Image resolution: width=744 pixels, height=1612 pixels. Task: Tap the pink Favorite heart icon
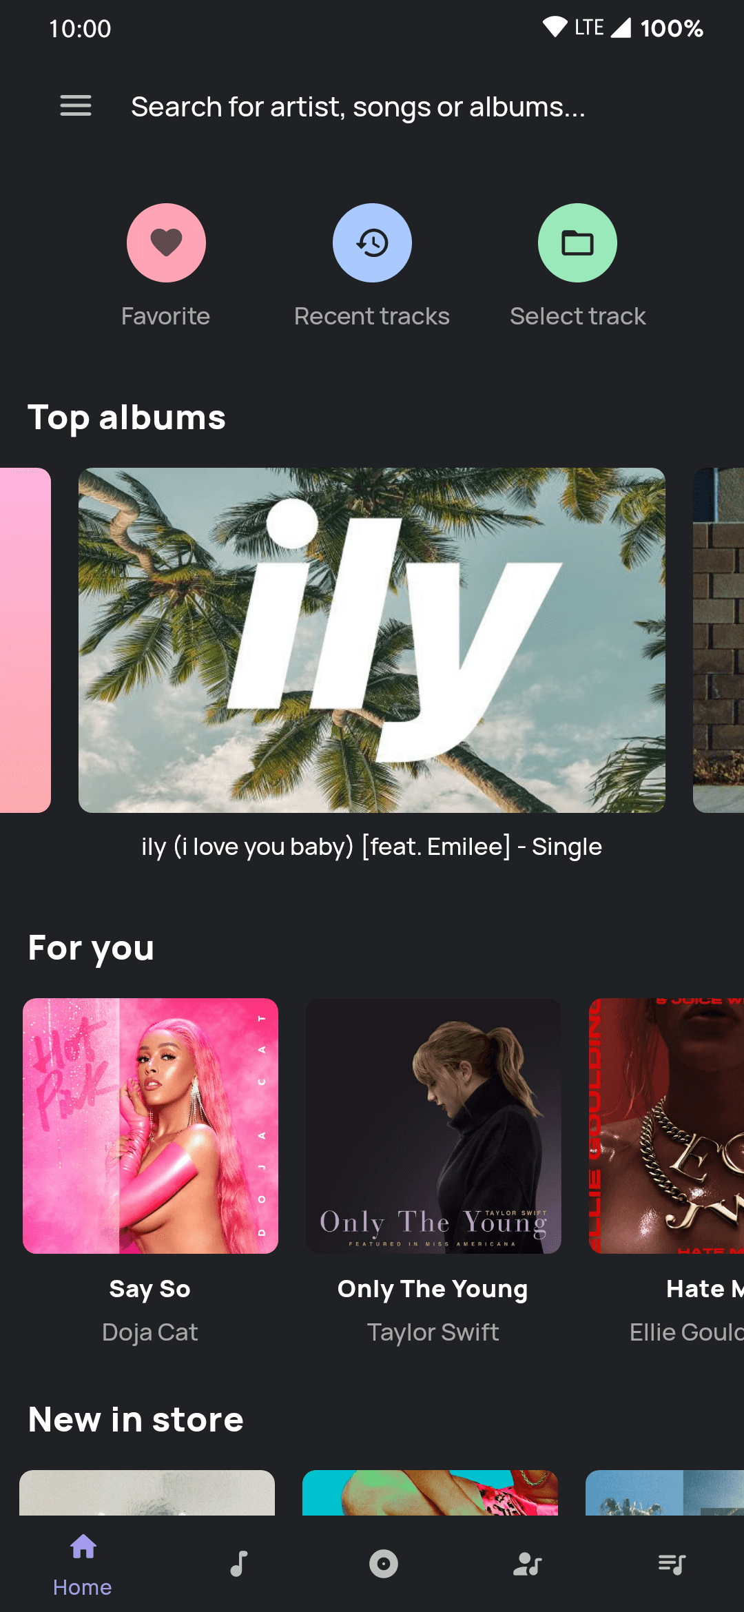coord(166,242)
